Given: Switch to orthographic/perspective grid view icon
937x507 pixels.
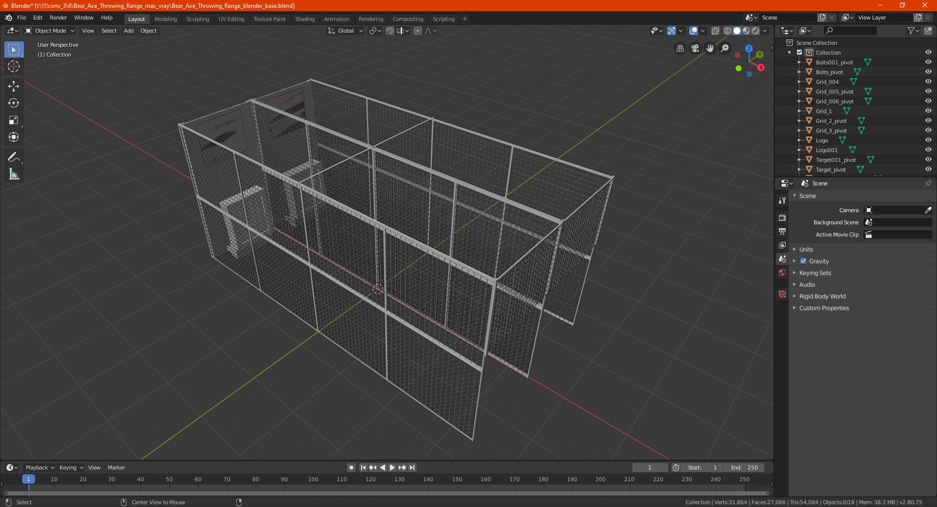Looking at the screenshot, I should click(x=680, y=48).
